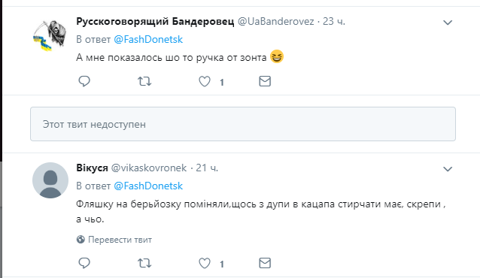Click Перевести твит translation link
This screenshot has width=480, height=278.
[120, 240]
